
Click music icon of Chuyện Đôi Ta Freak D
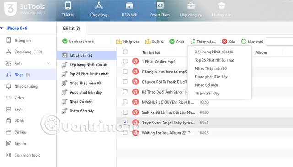pyautogui.click(x=136, y=82)
